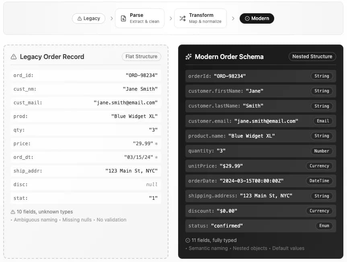Select the Parse Extract & clean step
The height and width of the screenshot is (262, 347).
pyautogui.click(x=140, y=18)
